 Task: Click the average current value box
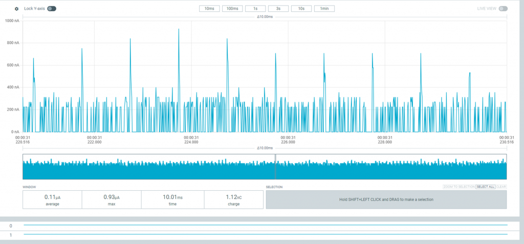[x=52, y=199]
